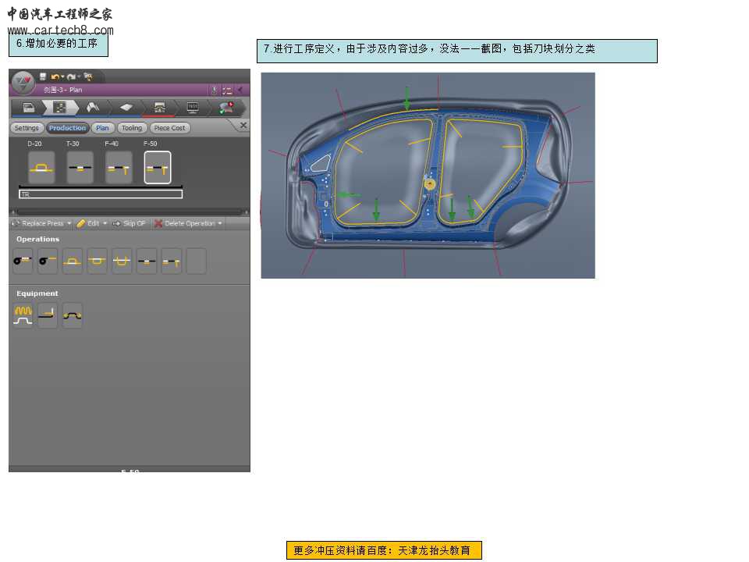749x562 pixels.
Task: Click the Replace Press button
Action: (39, 223)
